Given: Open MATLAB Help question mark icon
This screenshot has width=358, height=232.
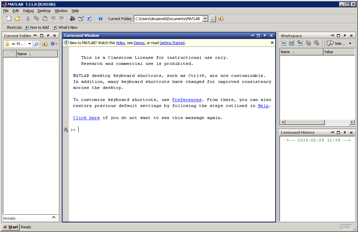Looking at the screenshot, I should pyautogui.click(x=100, y=18).
